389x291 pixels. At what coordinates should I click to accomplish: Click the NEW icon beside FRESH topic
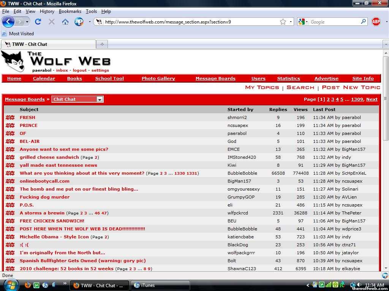[x=10, y=117]
